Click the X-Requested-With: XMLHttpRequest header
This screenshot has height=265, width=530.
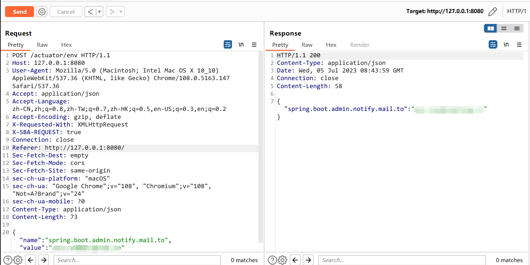click(x=70, y=124)
